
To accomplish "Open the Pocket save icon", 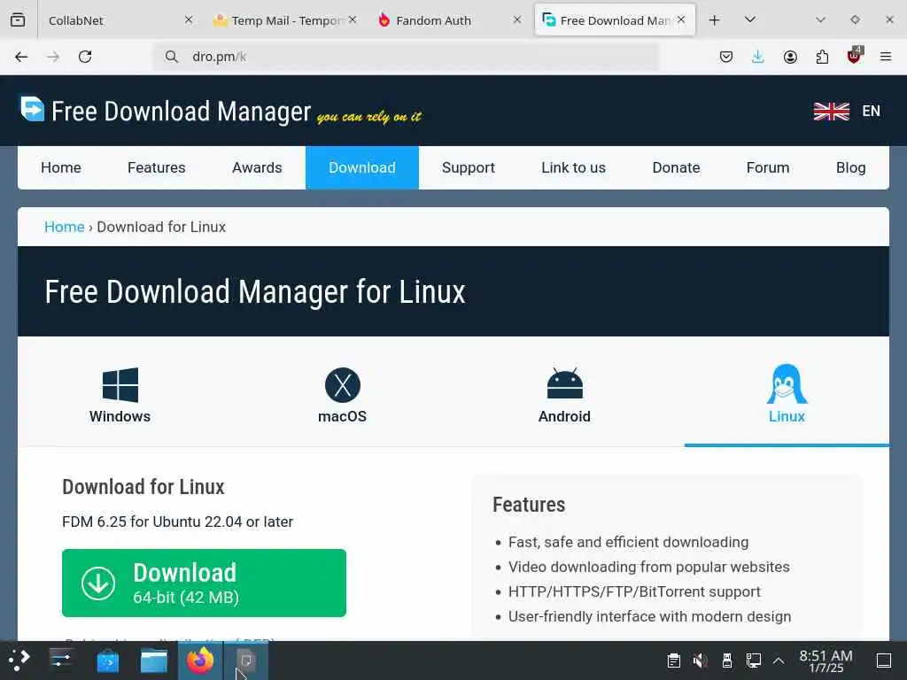I will coord(726,57).
